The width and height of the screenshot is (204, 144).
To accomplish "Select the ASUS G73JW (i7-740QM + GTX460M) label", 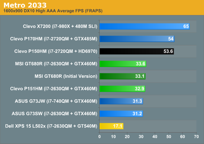I will pos(56,101).
